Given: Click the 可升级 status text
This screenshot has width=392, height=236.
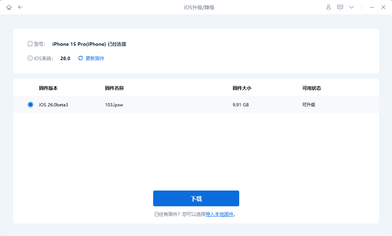Looking at the screenshot, I should click(x=309, y=105).
